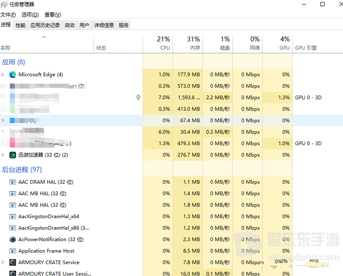Click the 413.0 MB memory cell
The width and height of the screenshot is (343, 276).
tap(188, 109)
